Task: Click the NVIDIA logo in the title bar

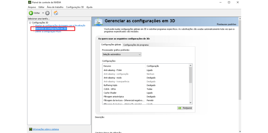Action: pos(30,2)
